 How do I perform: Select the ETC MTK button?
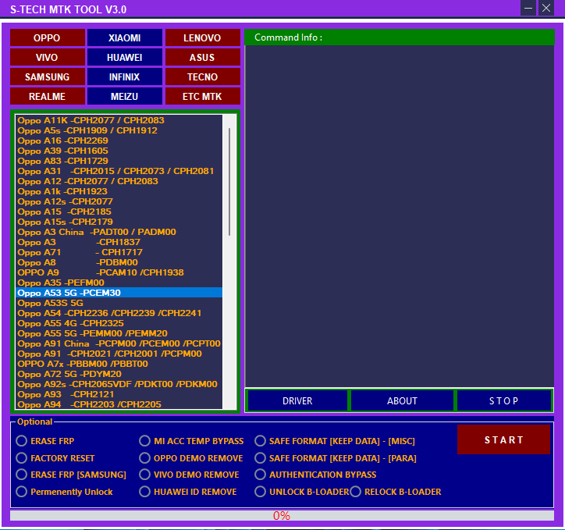202,96
